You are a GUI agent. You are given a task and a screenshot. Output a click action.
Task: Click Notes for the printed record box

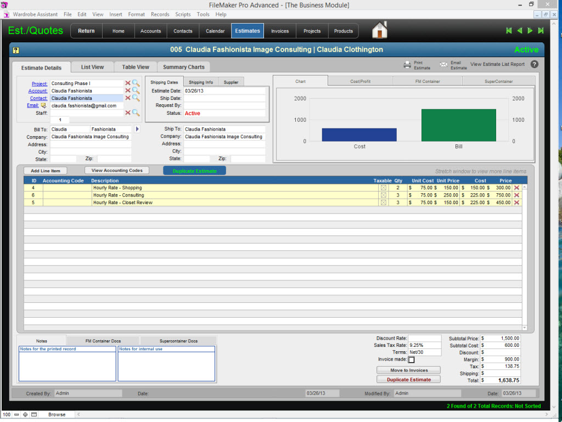pyautogui.click(x=68, y=364)
